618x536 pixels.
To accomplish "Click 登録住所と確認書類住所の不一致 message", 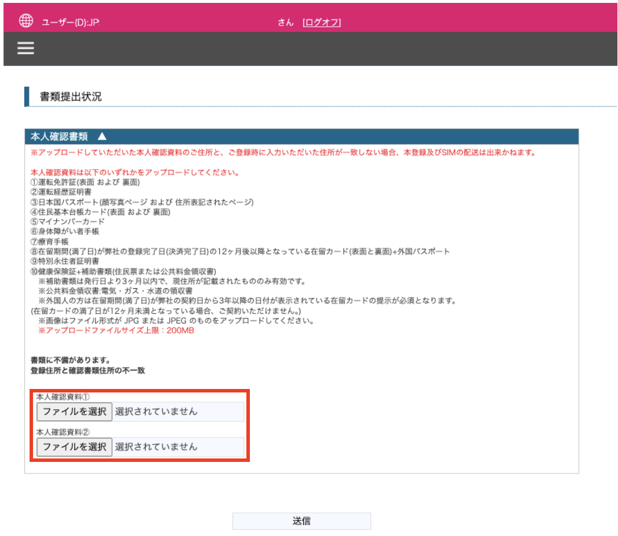I will [x=88, y=370].
